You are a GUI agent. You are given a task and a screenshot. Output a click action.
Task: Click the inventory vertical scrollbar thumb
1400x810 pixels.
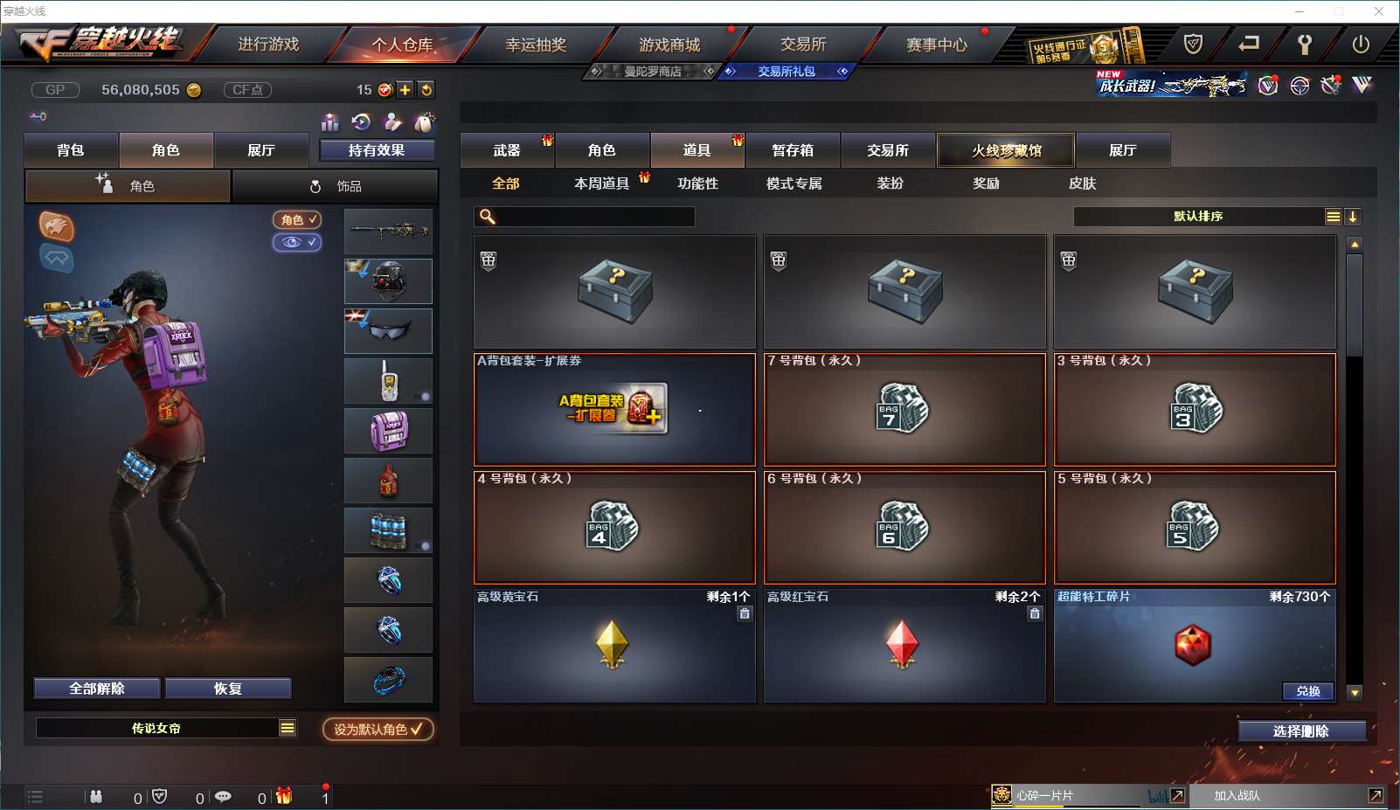coord(1355,305)
